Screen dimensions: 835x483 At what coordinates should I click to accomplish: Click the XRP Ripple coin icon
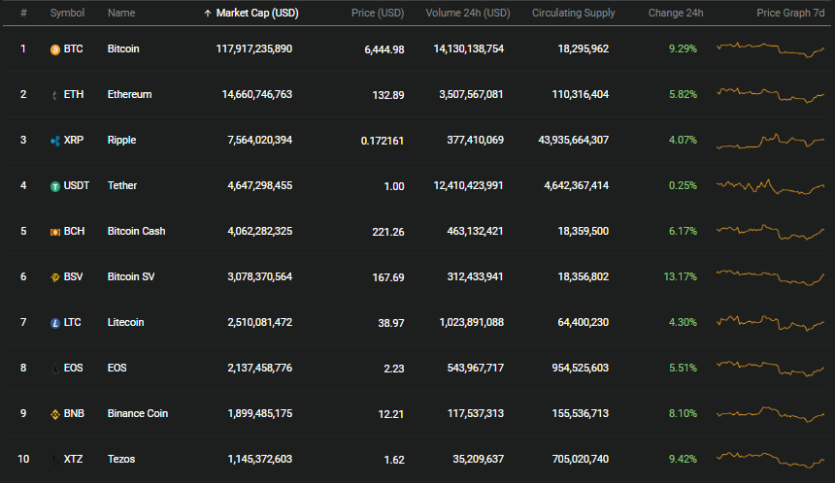[x=54, y=141]
